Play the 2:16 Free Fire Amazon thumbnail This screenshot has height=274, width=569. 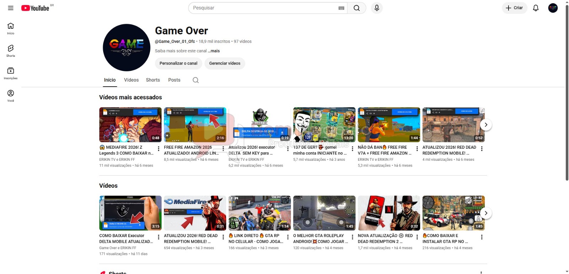(195, 125)
